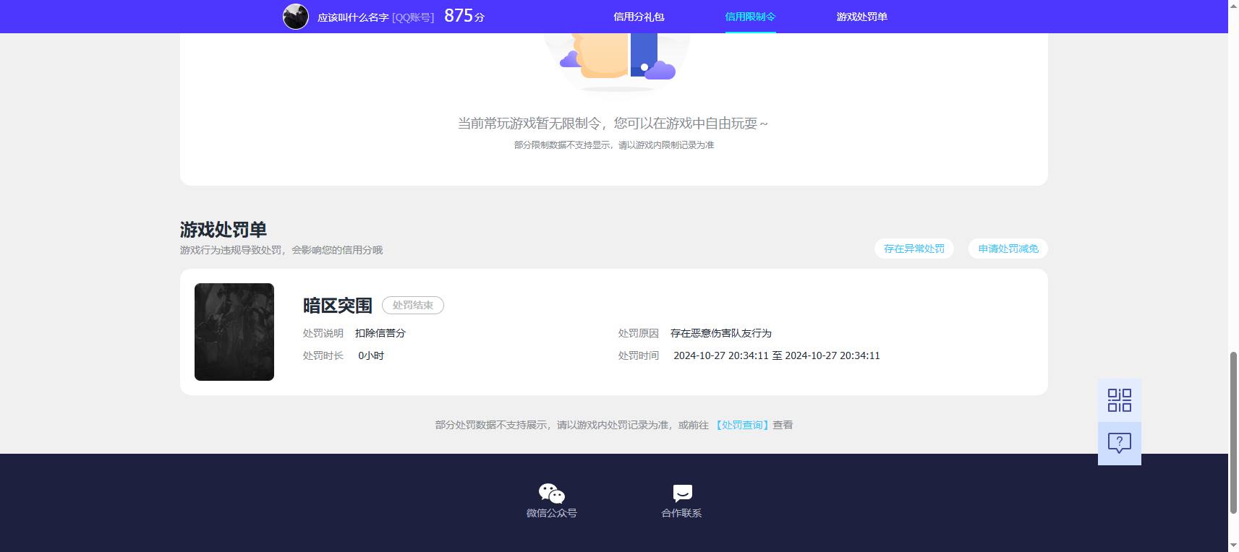Click the vertical scrollbar thumb
Screen dimensions: 1239x552
coord(1233,433)
